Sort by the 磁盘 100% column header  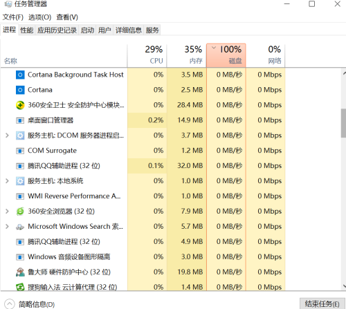(226, 55)
